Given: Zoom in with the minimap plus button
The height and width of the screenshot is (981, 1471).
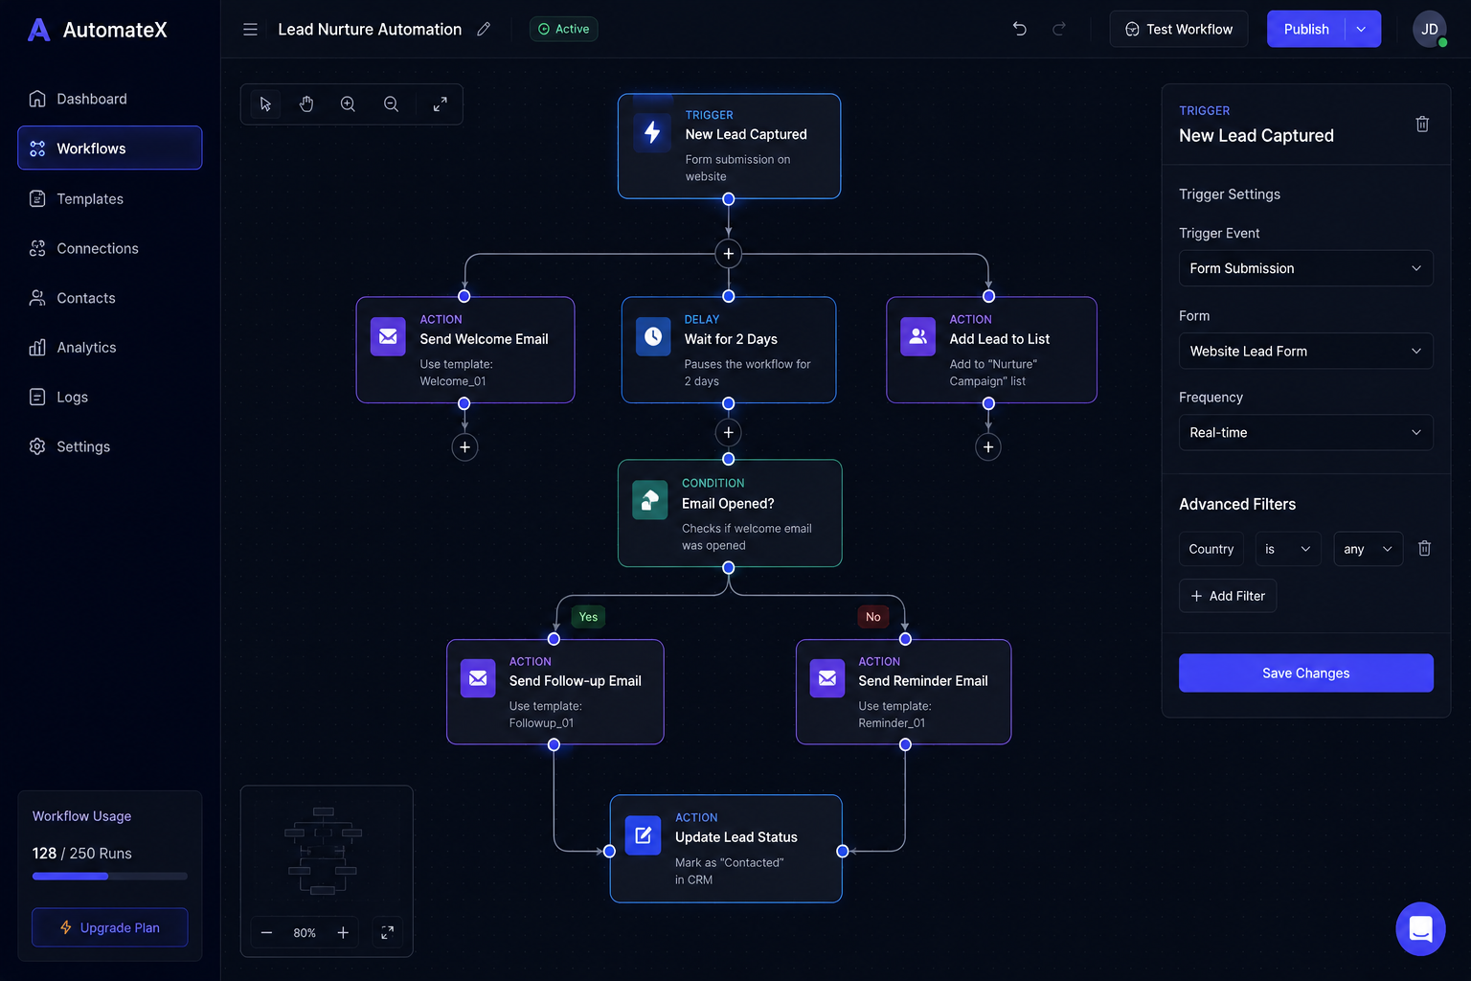Looking at the screenshot, I should [343, 932].
